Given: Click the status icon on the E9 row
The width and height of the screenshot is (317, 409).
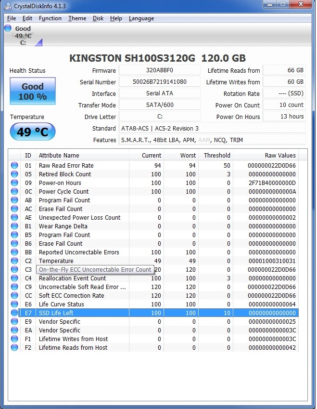Looking at the screenshot, I should (x=14, y=321).
